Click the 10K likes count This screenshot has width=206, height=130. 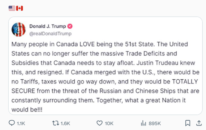point(109,123)
